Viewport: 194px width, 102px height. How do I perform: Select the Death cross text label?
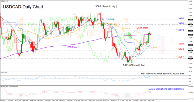(x=142, y=28)
